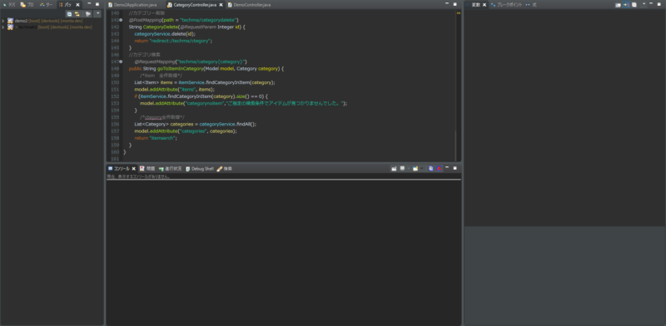Expand the demo2 project tree node
Image resolution: width=666 pixels, height=326 pixels.
3,21
